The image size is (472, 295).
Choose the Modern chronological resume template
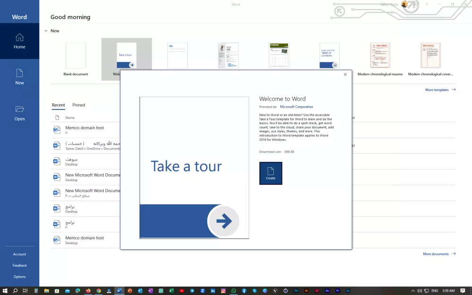tap(380, 59)
